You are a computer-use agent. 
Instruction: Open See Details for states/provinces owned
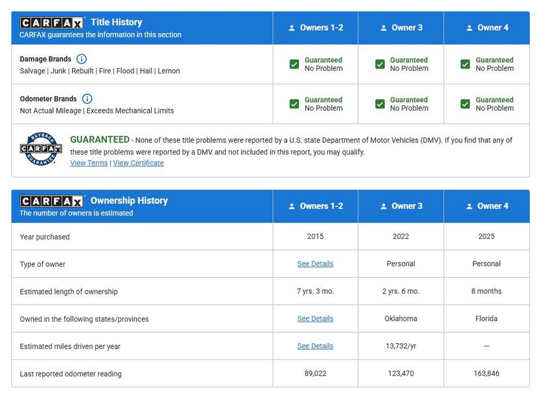click(x=315, y=319)
